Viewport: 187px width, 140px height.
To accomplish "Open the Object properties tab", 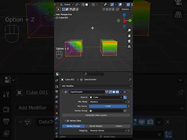I will [57, 113].
